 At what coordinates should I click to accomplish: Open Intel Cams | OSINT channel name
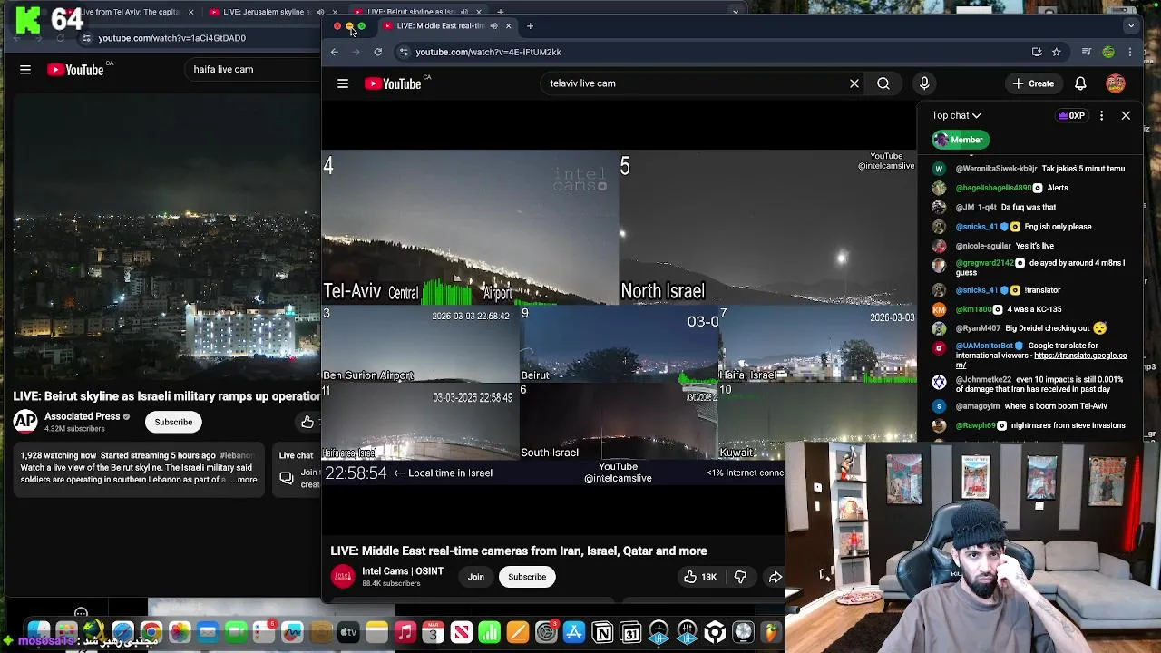click(403, 571)
